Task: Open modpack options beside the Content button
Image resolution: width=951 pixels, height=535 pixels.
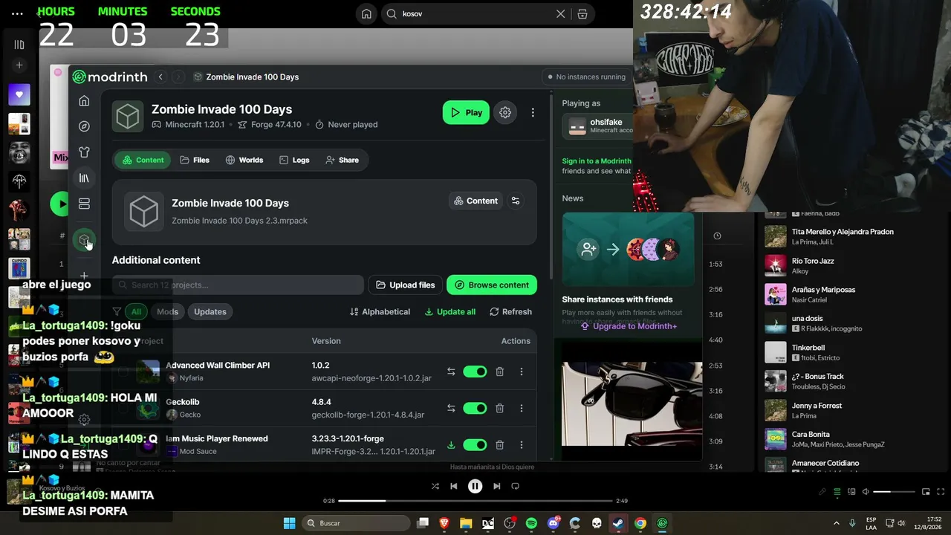Action: (x=516, y=201)
